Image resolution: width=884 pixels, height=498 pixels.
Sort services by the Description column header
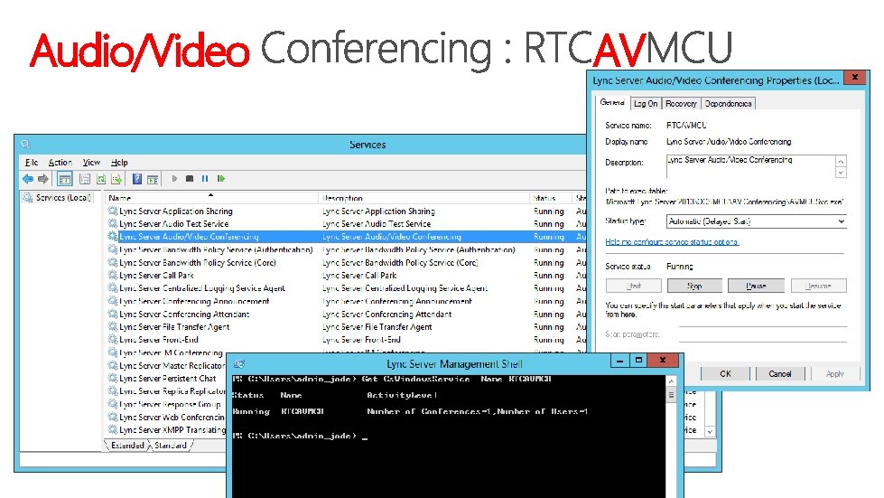pyautogui.click(x=423, y=198)
